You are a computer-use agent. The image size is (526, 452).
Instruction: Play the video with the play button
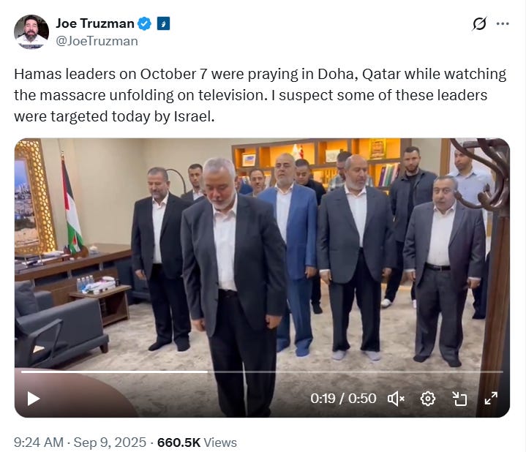coord(33,399)
